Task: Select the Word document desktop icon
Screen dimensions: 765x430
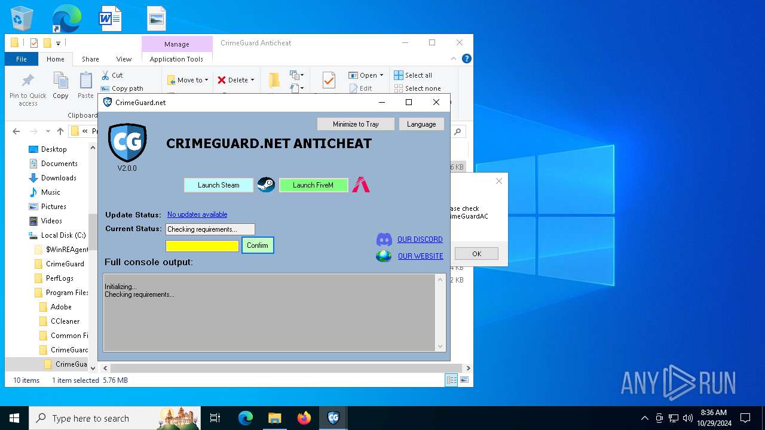Action: pyautogui.click(x=110, y=19)
